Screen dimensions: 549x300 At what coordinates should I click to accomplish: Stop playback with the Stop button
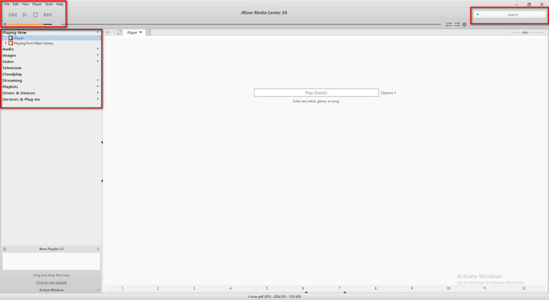pos(36,14)
